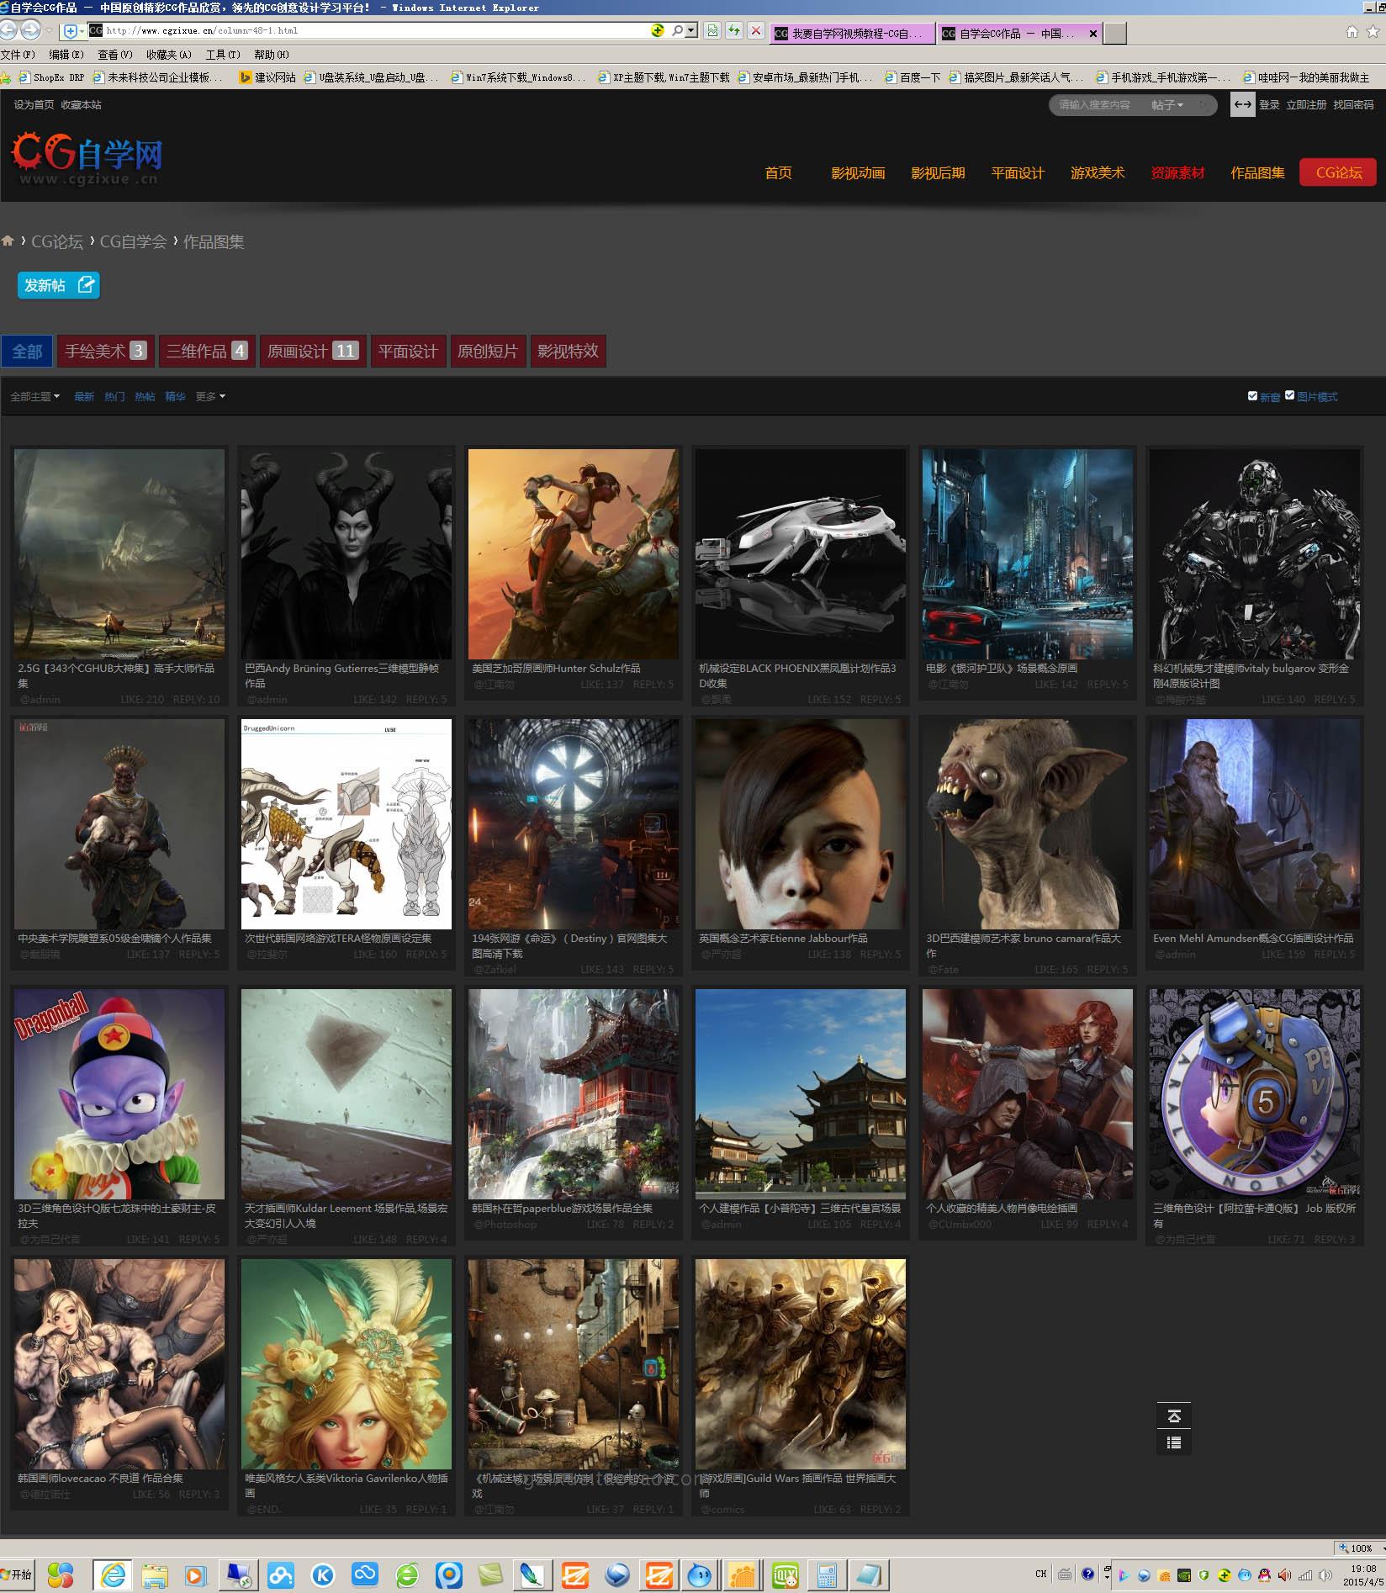Click the 立即注册 register link

(x=1305, y=105)
